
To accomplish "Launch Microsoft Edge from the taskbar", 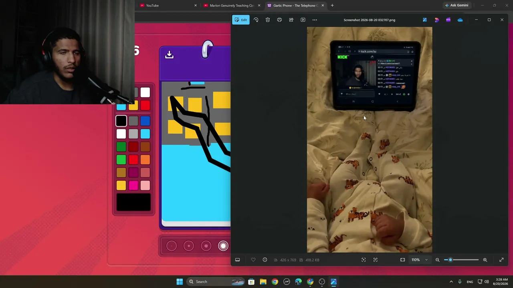I will click(x=298, y=282).
